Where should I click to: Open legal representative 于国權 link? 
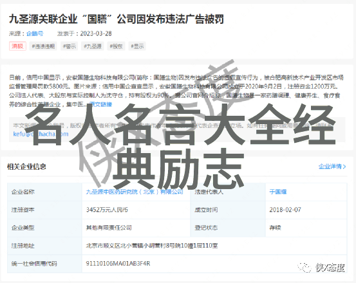pyautogui.click(x=278, y=192)
